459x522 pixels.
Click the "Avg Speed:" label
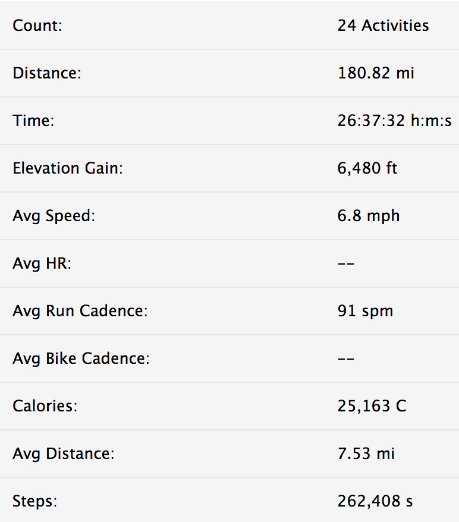pyautogui.click(x=54, y=216)
